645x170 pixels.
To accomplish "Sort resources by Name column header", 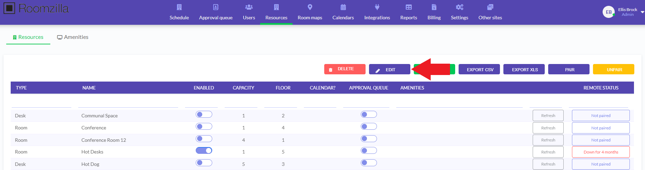I will (89, 88).
